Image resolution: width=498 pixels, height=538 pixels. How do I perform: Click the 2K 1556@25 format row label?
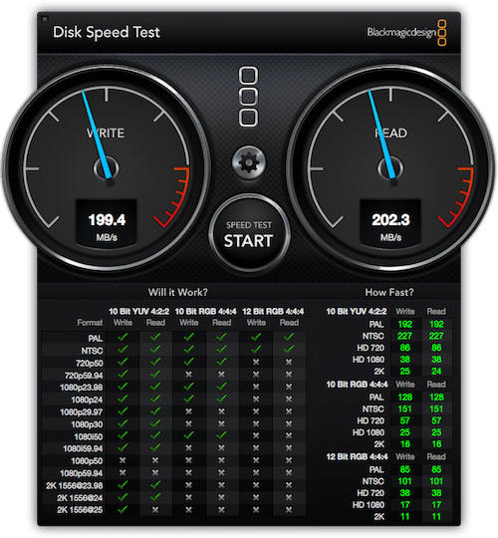tap(80, 510)
